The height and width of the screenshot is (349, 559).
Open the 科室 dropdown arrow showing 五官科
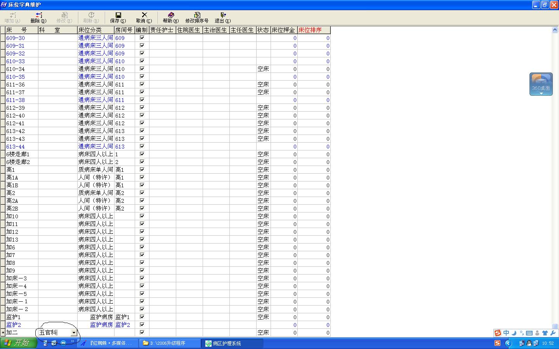point(74,333)
